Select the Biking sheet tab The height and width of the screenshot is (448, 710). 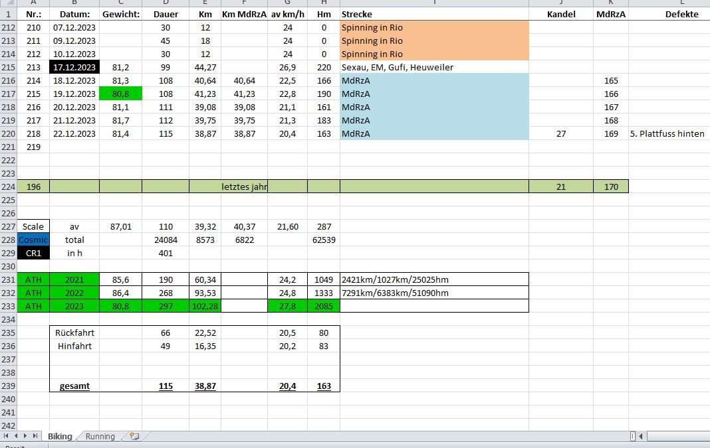pos(60,436)
